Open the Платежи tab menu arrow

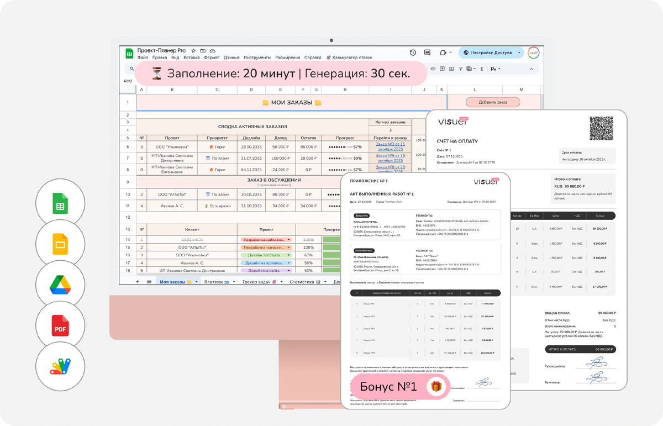point(234,282)
